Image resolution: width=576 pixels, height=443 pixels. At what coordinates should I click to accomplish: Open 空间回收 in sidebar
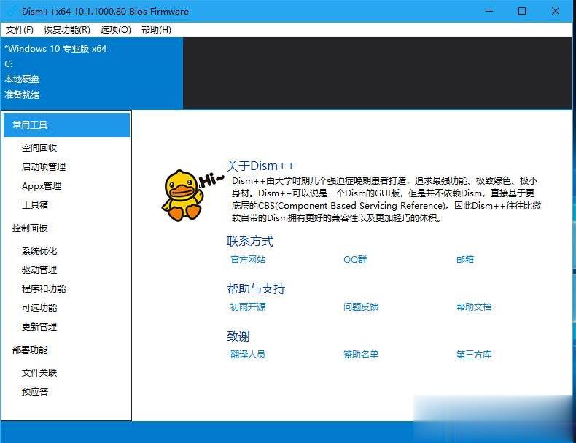[x=39, y=148]
